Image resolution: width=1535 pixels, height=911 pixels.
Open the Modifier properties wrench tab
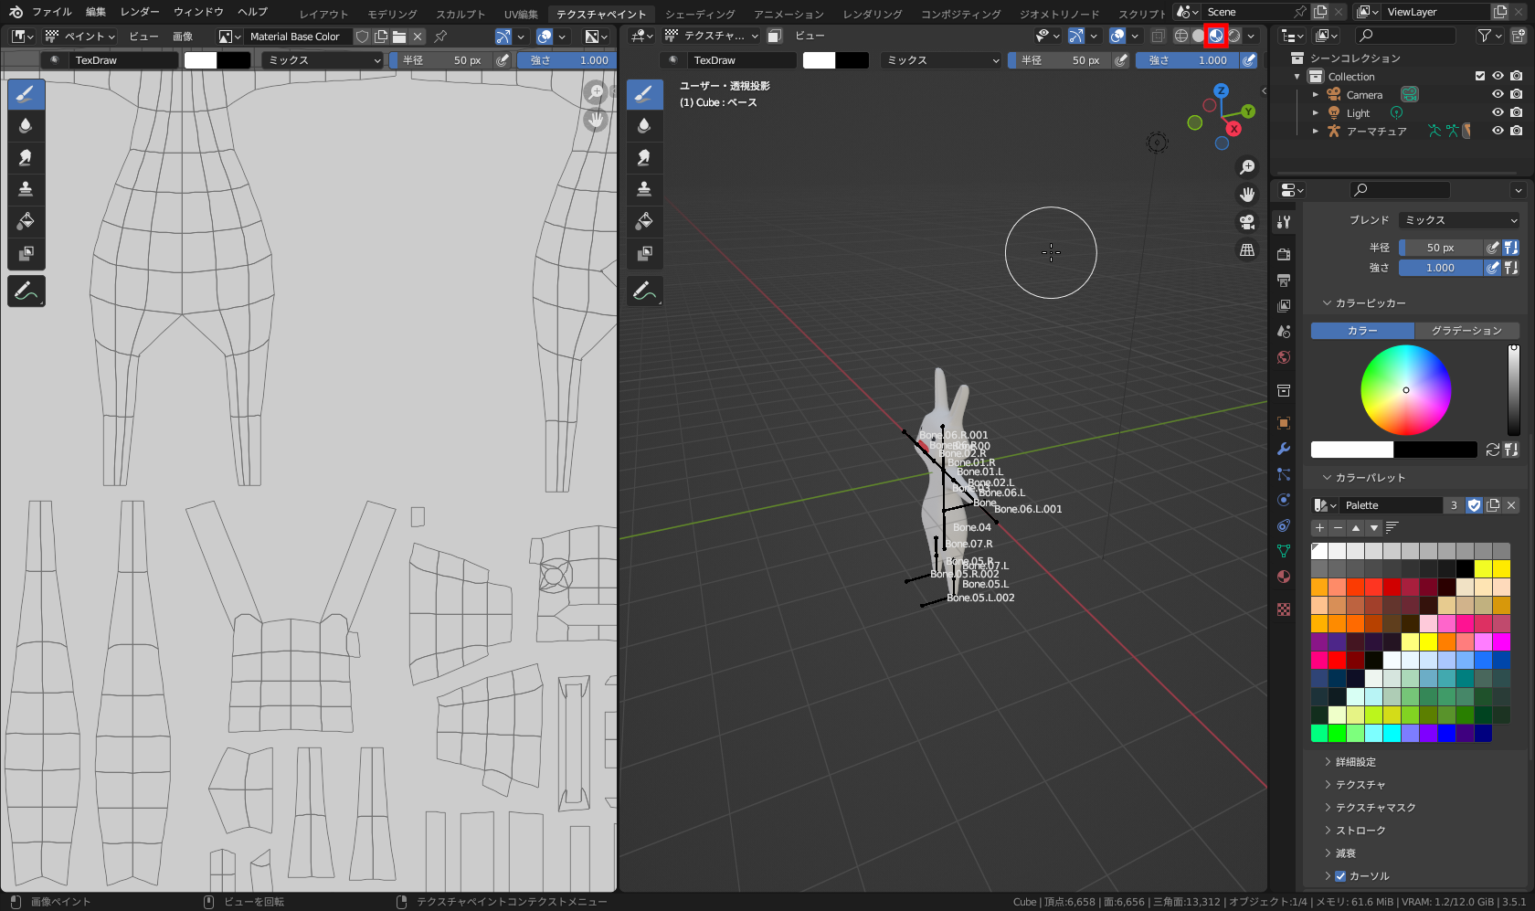(1283, 449)
